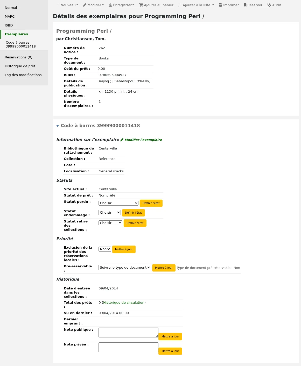Open the Nouveau dropdown menu
Viewport: 301px width, 366px height.
point(67,5)
